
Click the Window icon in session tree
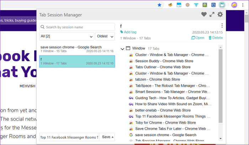pyautogui.click(x=128, y=48)
